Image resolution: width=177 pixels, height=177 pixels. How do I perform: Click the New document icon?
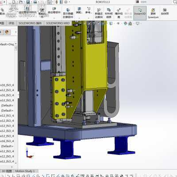point(14,2)
